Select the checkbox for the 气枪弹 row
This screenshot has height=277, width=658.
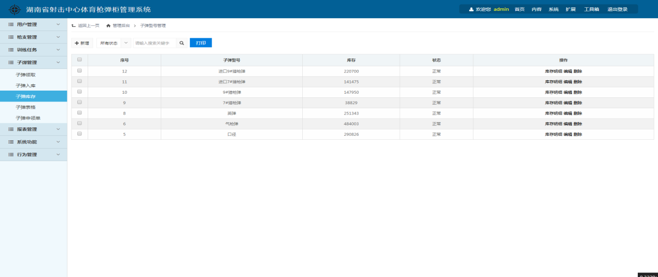79,123
